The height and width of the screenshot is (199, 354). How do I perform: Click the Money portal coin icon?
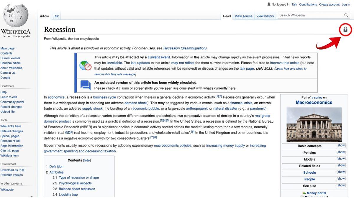pyautogui.click(x=303, y=193)
